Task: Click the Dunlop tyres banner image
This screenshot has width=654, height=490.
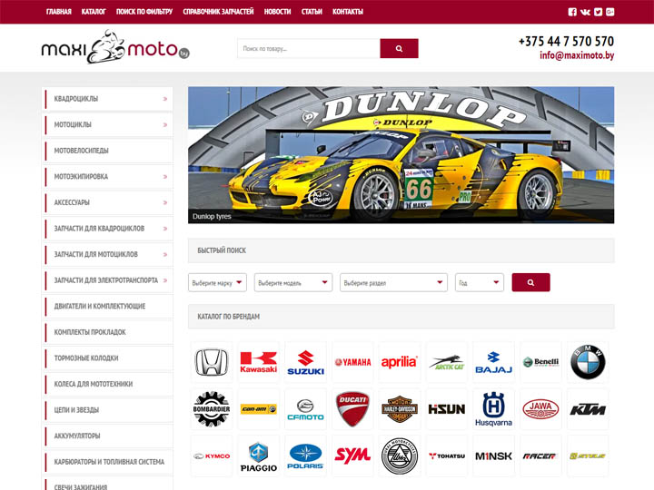Action: 401,155
